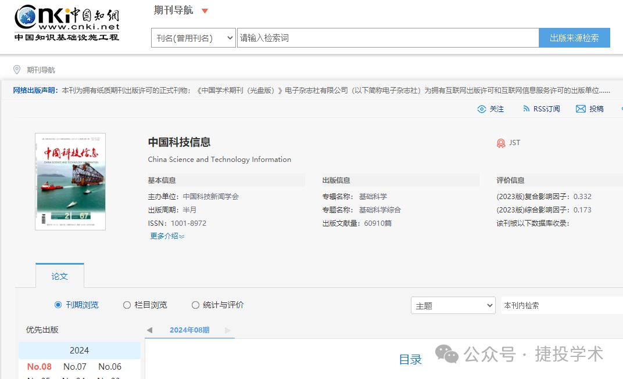Click the 期刊导航 breadcrumb link
This screenshot has width=623, height=379.
(41, 70)
